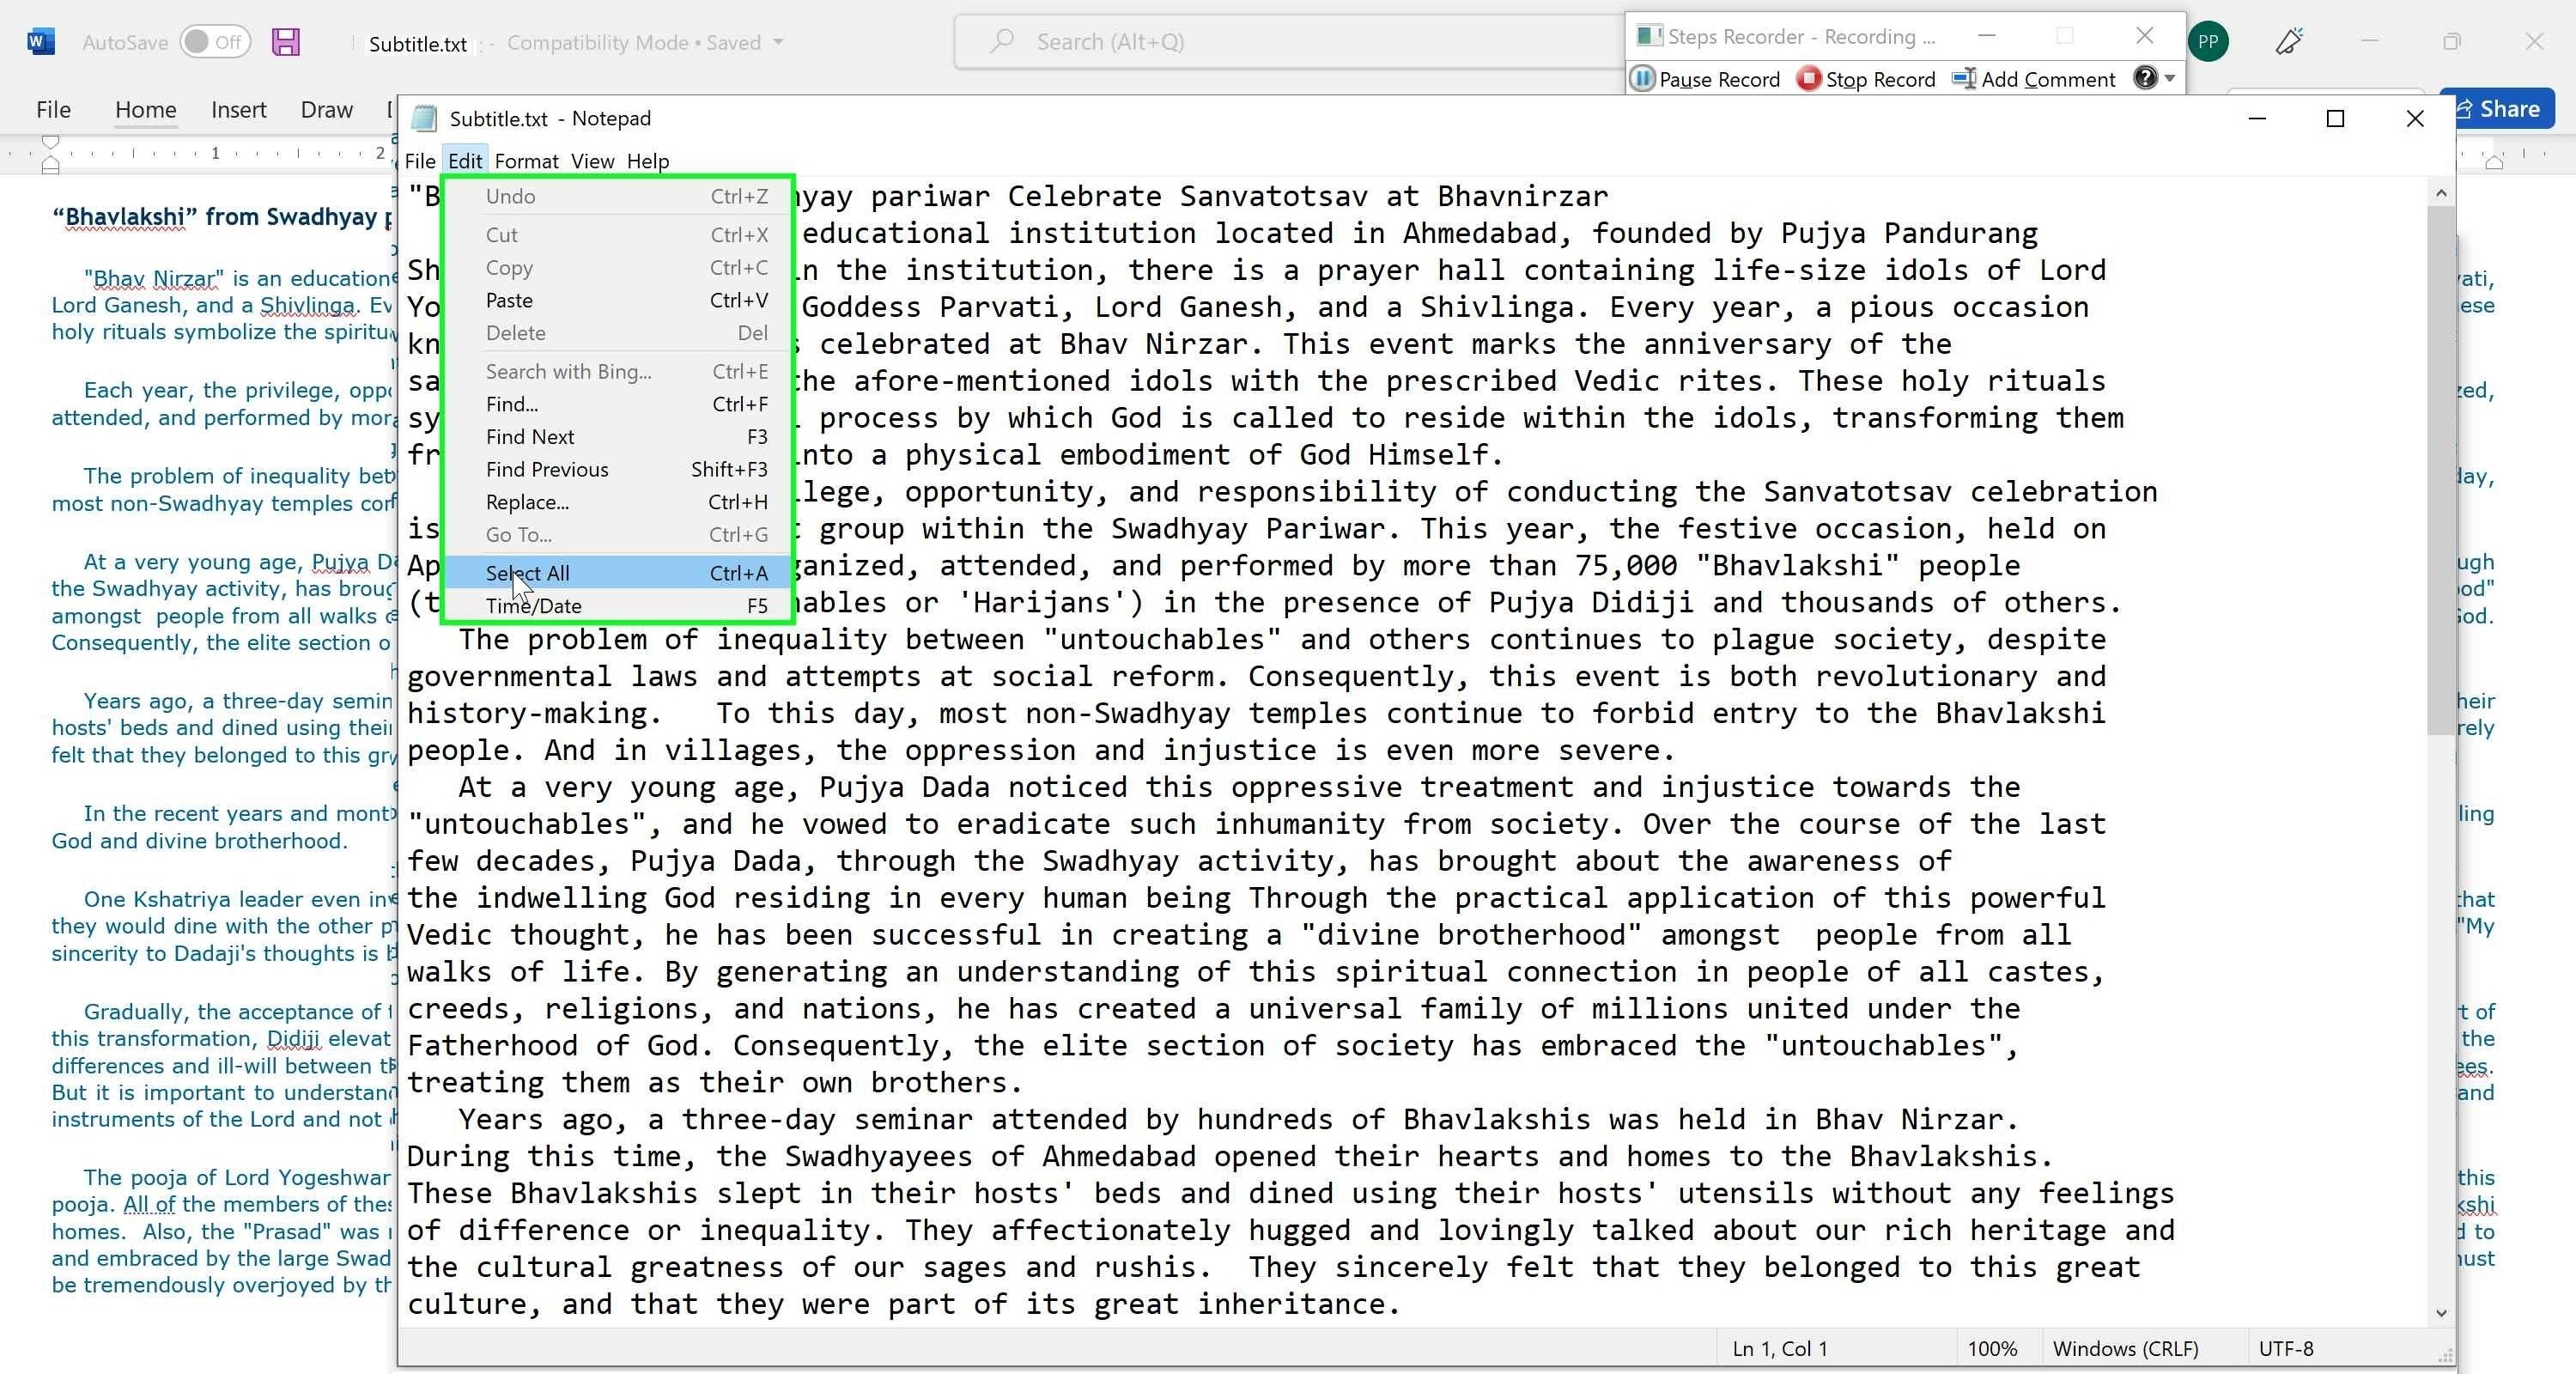Click the pen Coming Soon icon in Word
2576x1374 pixels.
pyautogui.click(x=2290, y=42)
